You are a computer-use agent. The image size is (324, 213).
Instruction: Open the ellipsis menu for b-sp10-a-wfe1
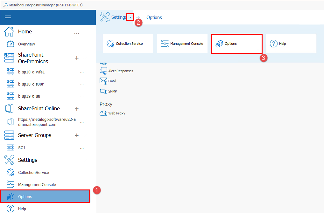pos(82,72)
